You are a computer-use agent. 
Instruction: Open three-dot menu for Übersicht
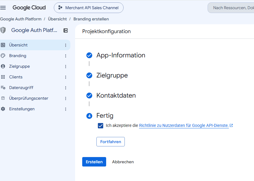click(66, 45)
